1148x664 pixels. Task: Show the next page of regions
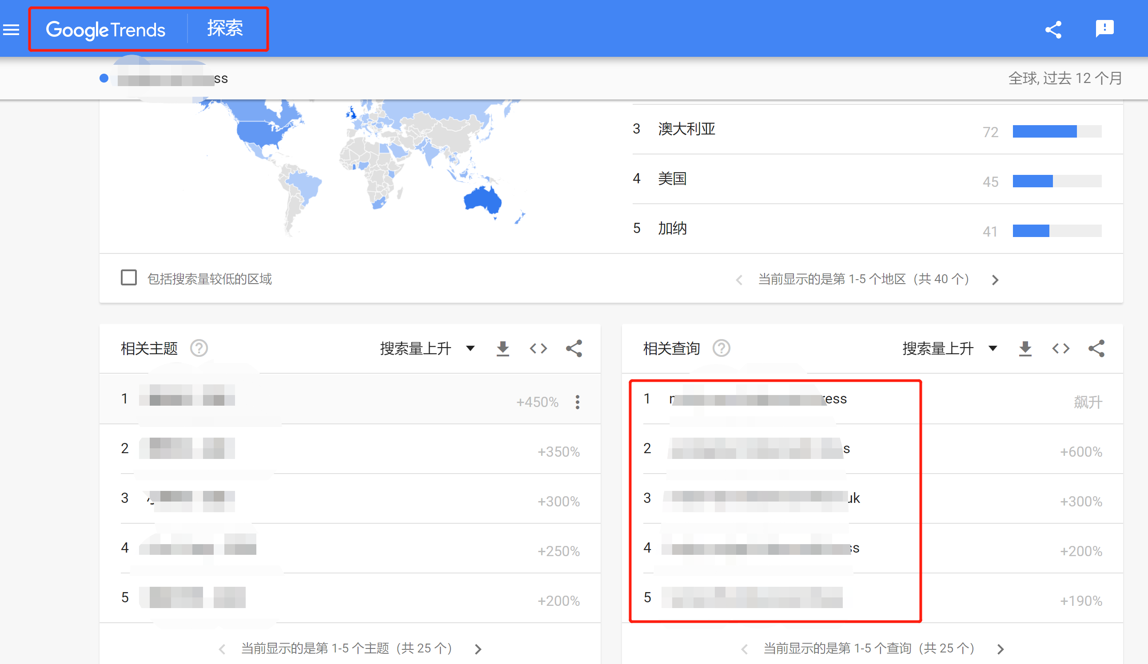click(x=995, y=279)
